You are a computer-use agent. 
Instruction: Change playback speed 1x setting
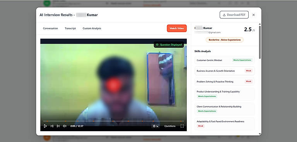coord(155,126)
